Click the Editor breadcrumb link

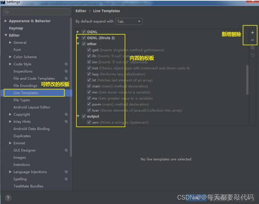point(81,11)
